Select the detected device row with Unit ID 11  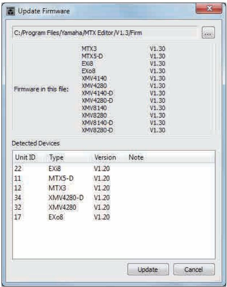[x=114, y=178]
